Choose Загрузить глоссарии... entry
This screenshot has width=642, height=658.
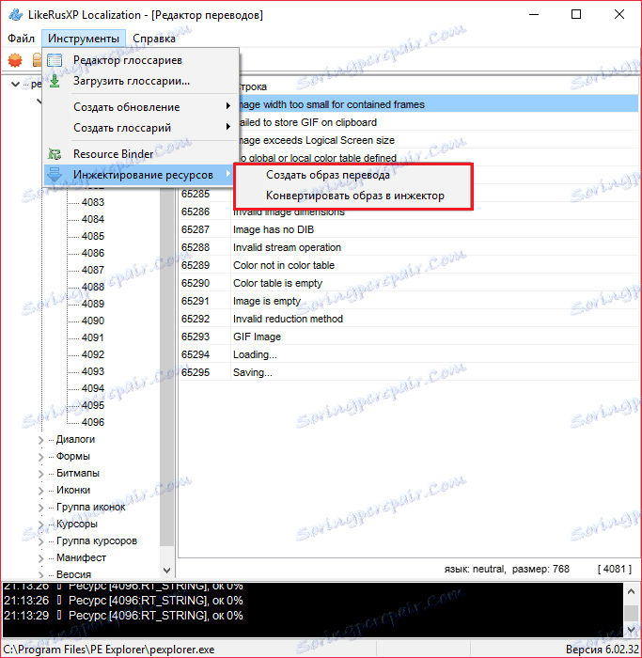click(x=141, y=81)
